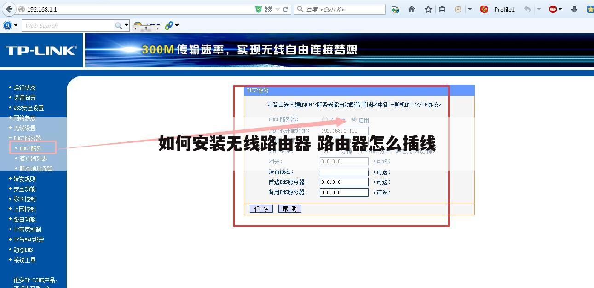The height and width of the screenshot is (288, 594).
Task: Open 运行状态 in the sidebar
Action: tap(24, 88)
